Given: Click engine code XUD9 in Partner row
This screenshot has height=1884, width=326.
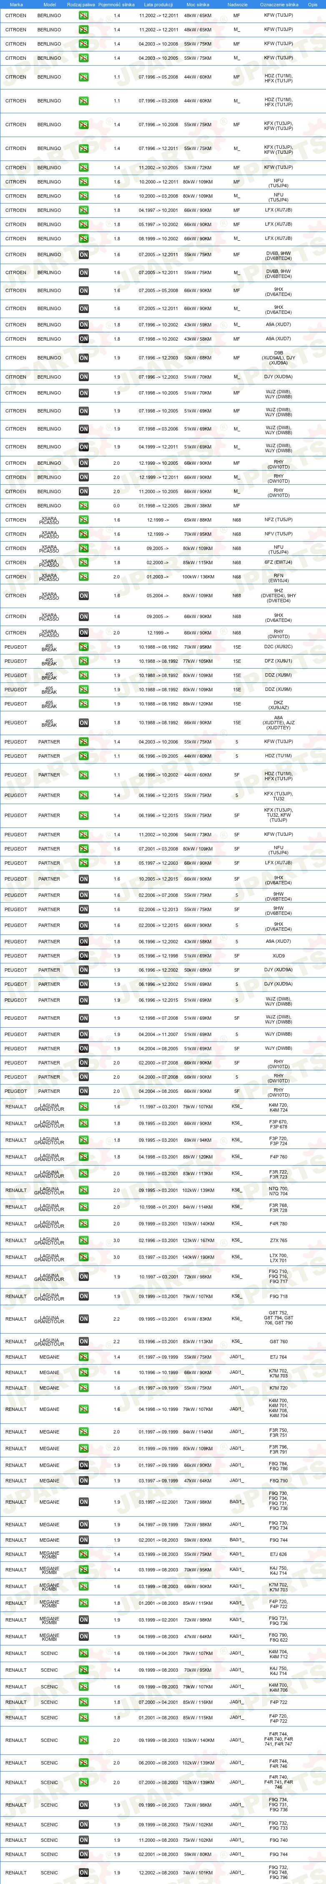Looking at the screenshot, I should click(278, 956).
